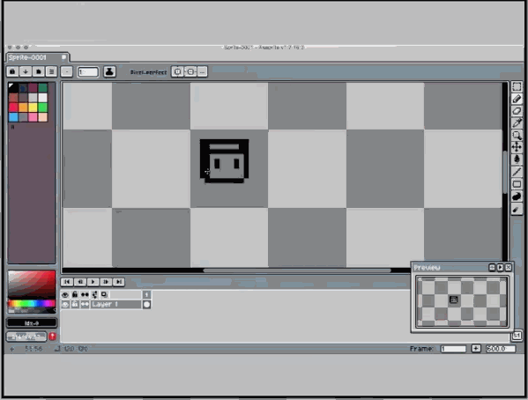Screen dimensions: 528x400
Task: Click the play animation button
Action: coord(93,282)
